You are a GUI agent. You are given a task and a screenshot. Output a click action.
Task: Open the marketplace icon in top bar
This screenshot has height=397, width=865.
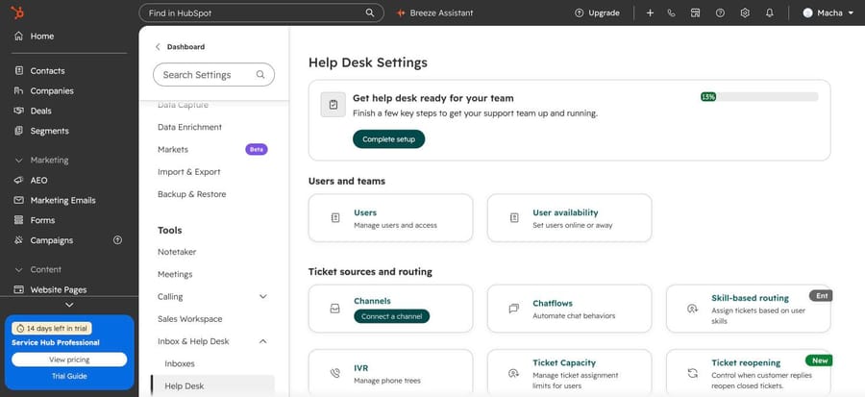[695, 12]
